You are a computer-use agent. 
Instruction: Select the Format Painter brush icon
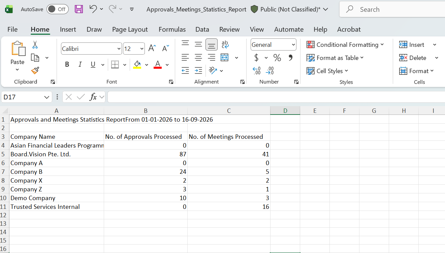35,70
